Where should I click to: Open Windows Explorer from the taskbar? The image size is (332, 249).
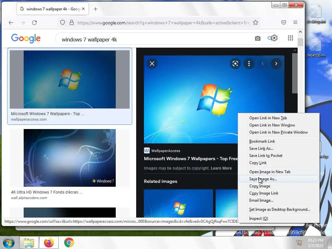point(29,243)
